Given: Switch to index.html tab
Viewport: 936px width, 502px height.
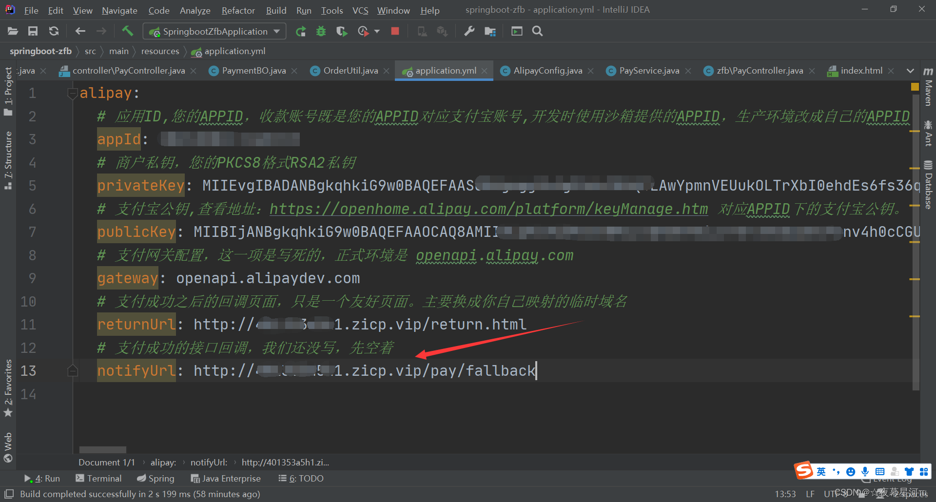Looking at the screenshot, I should (x=861, y=71).
